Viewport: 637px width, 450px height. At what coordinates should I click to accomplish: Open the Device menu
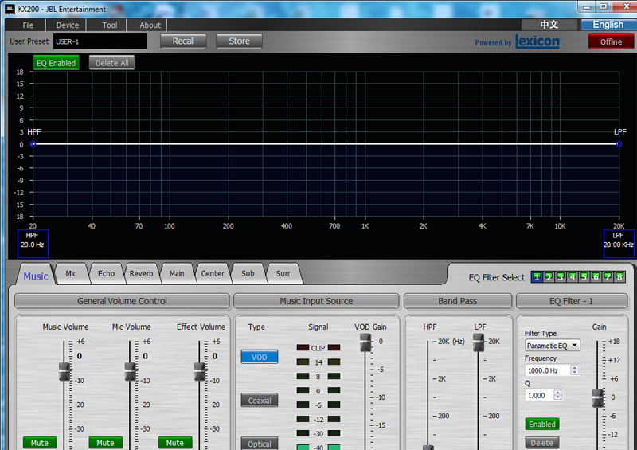(68, 25)
